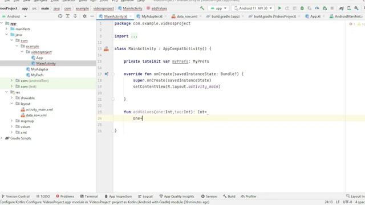The image size is (365, 205).
Task: Switch to the App.kt tab
Action: pos(315,17)
